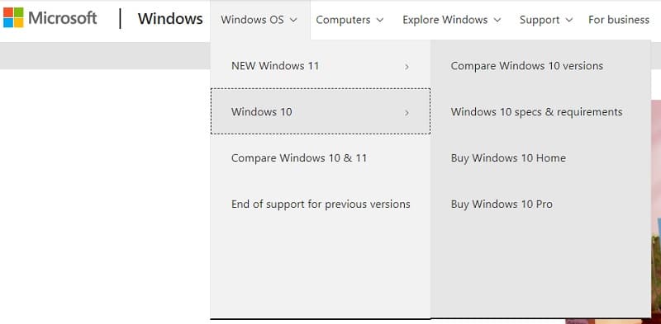
Task: Open the Explore Windows dropdown
Action: pos(451,20)
